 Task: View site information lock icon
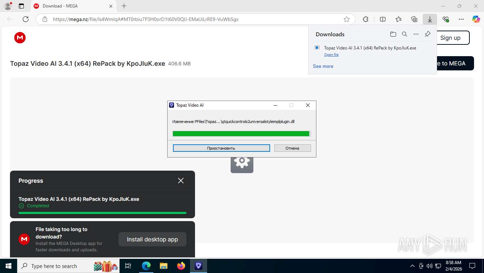coord(45,19)
